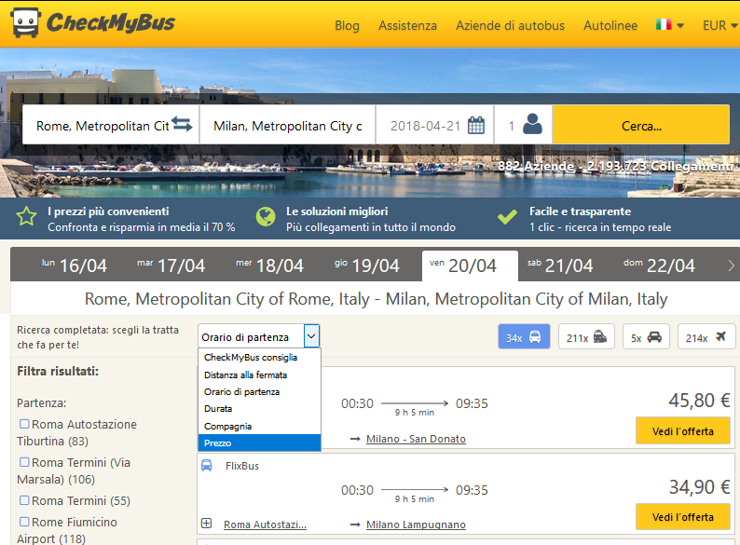This screenshot has width=740, height=545.
Task: Filter results by bus (34x)
Action: click(x=524, y=336)
